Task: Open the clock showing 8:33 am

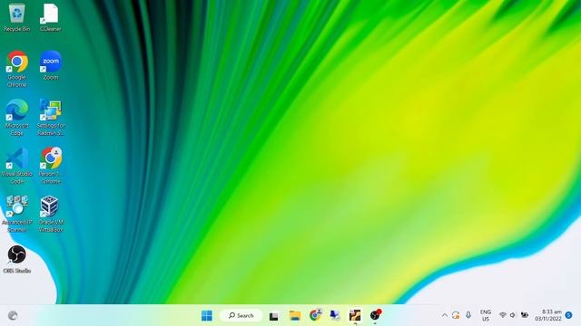Action: click(x=548, y=315)
